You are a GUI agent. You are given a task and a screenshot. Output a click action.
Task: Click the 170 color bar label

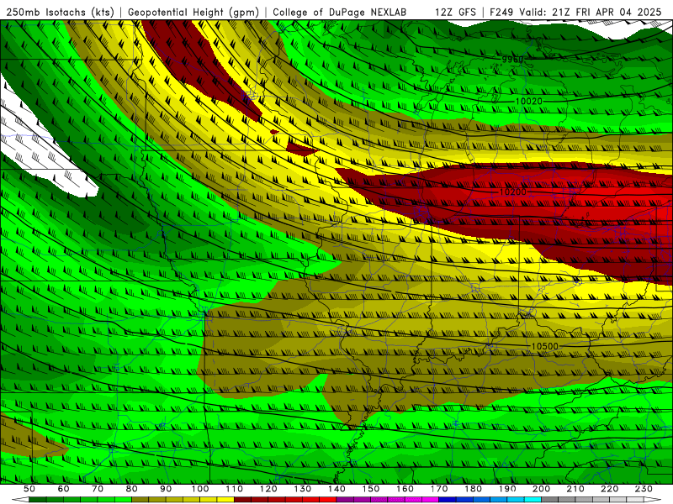(438, 489)
